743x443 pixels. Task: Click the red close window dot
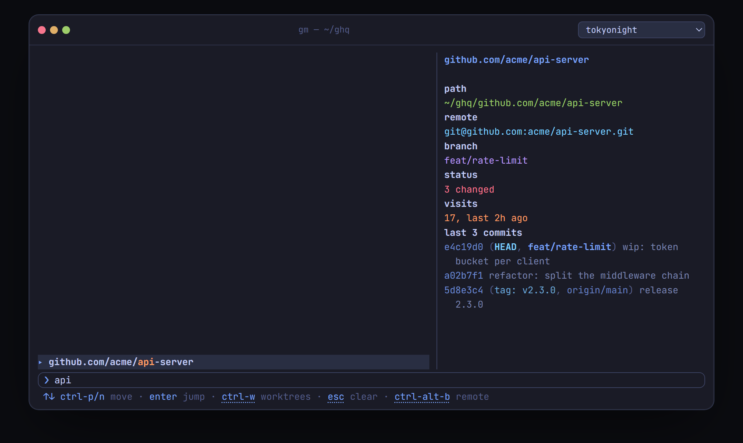(42, 30)
